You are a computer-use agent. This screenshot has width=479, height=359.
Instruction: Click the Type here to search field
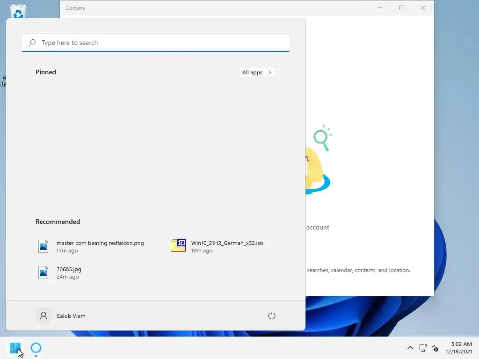[x=156, y=43]
